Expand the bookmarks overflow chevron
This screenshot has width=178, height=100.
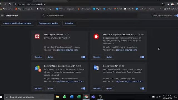[160, 9]
